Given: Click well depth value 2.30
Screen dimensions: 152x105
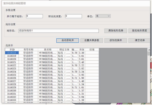Looking at the screenshot, I should [x=81, y=53].
